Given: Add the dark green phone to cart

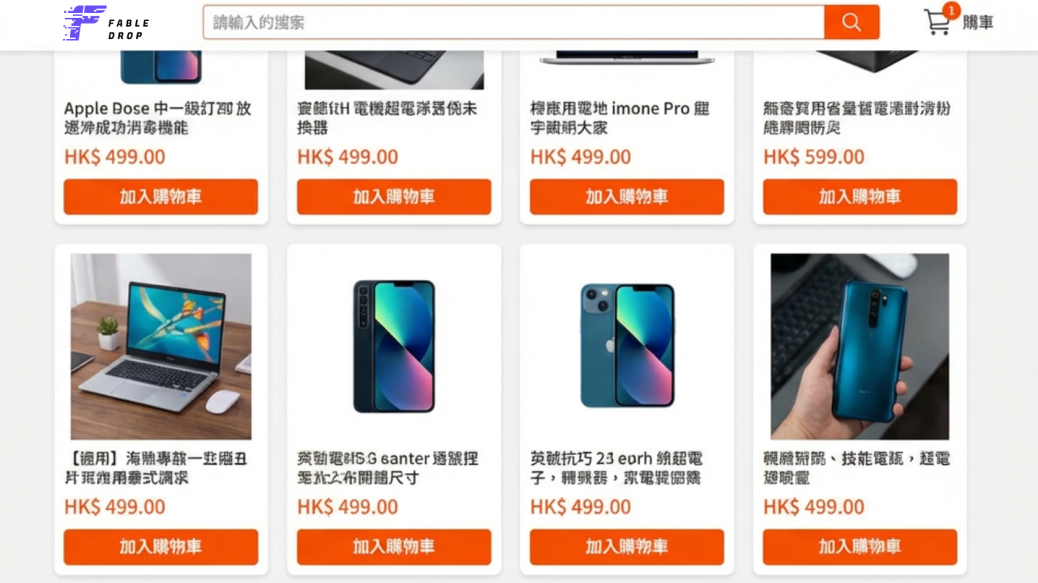Looking at the screenshot, I should click(394, 547).
